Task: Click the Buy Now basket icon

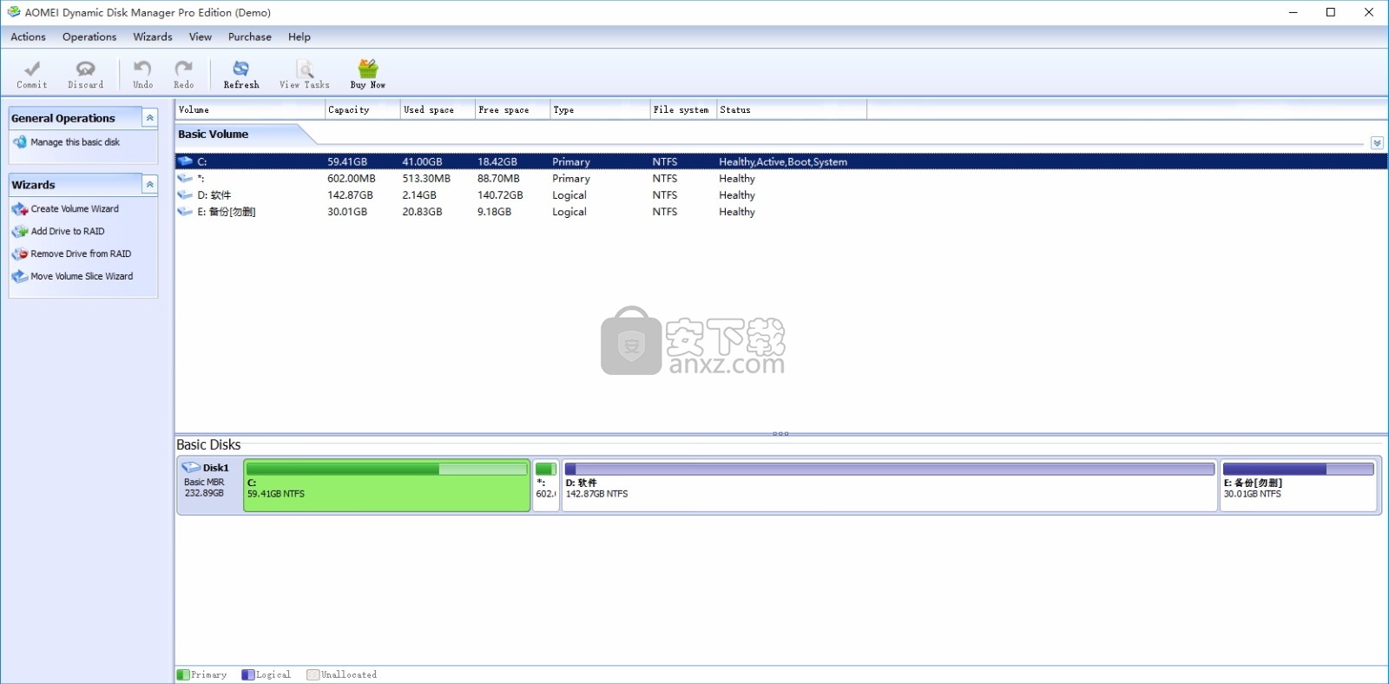Action: pyautogui.click(x=368, y=69)
